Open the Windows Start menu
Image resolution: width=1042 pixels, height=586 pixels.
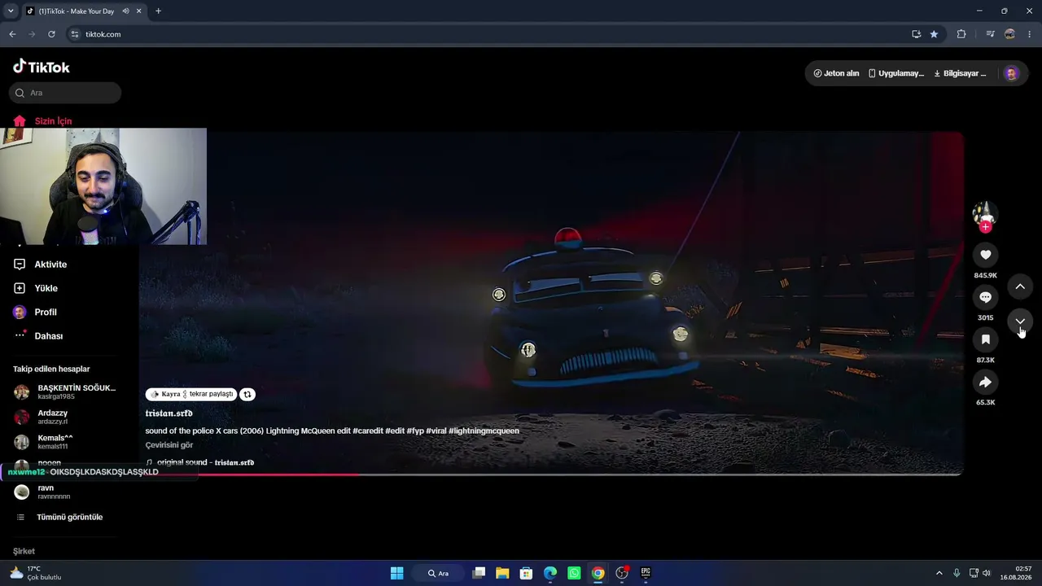[x=396, y=573]
